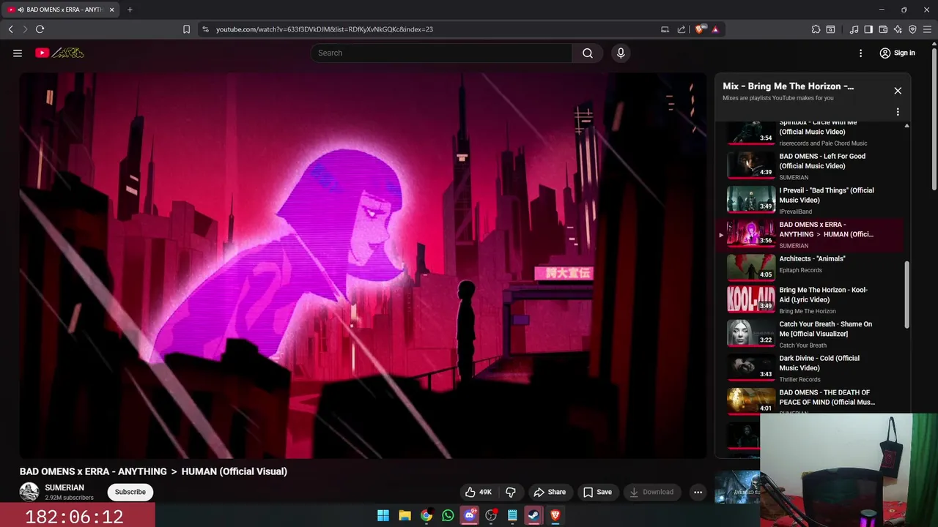Go back in browser history
This screenshot has width=938, height=527.
[10, 29]
